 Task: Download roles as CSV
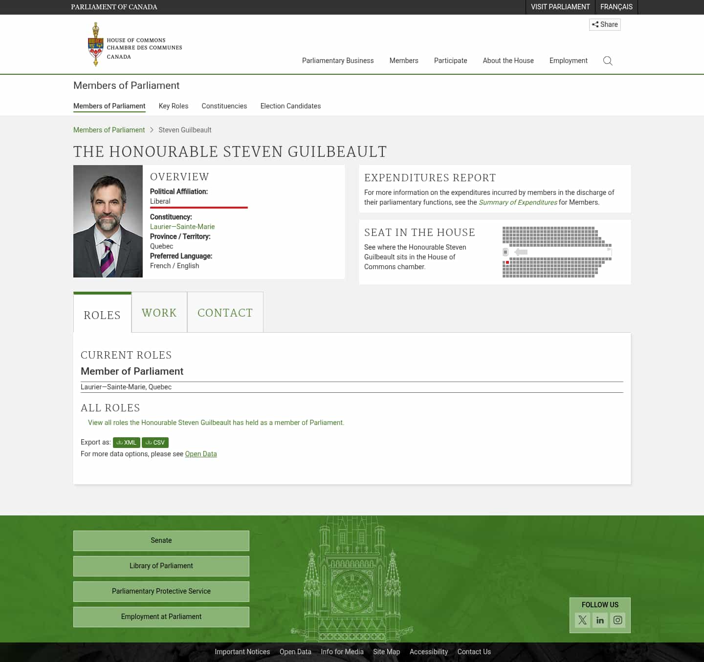click(x=155, y=442)
